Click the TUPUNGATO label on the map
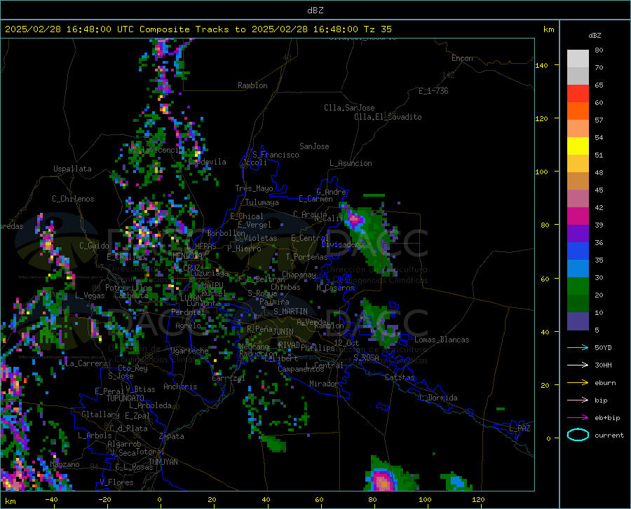This screenshot has width=631, height=509. (x=125, y=398)
